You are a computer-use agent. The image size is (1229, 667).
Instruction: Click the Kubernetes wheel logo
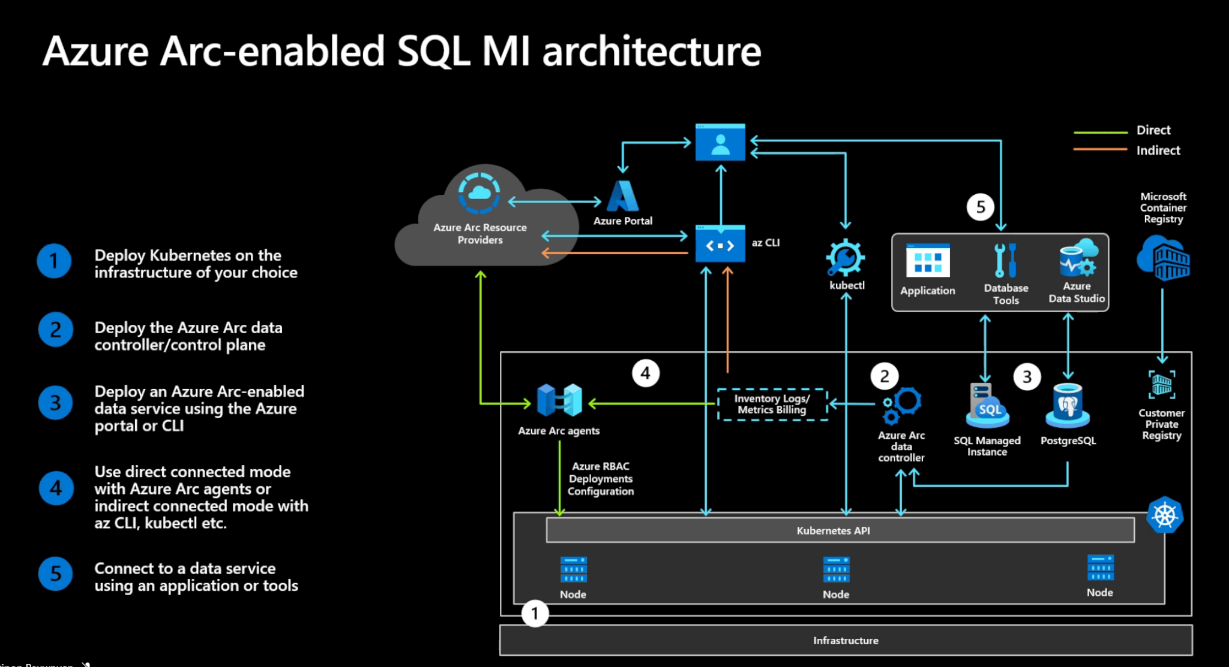(x=1164, y=515)
